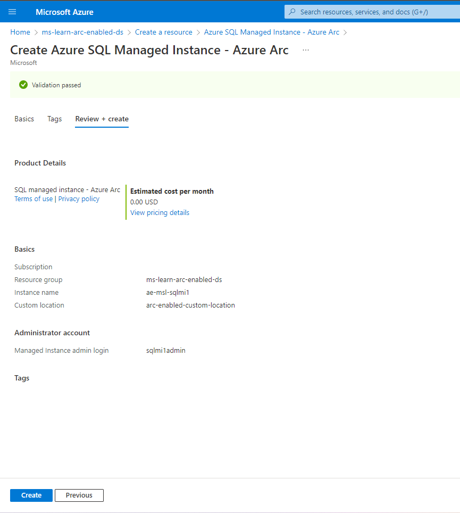The image size is (460, 513).
Task: Click SQL managed instance - Azure Arc text
Action: click(68, 190)
